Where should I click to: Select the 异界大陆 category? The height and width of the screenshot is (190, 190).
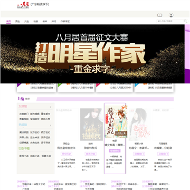point(24,137)
